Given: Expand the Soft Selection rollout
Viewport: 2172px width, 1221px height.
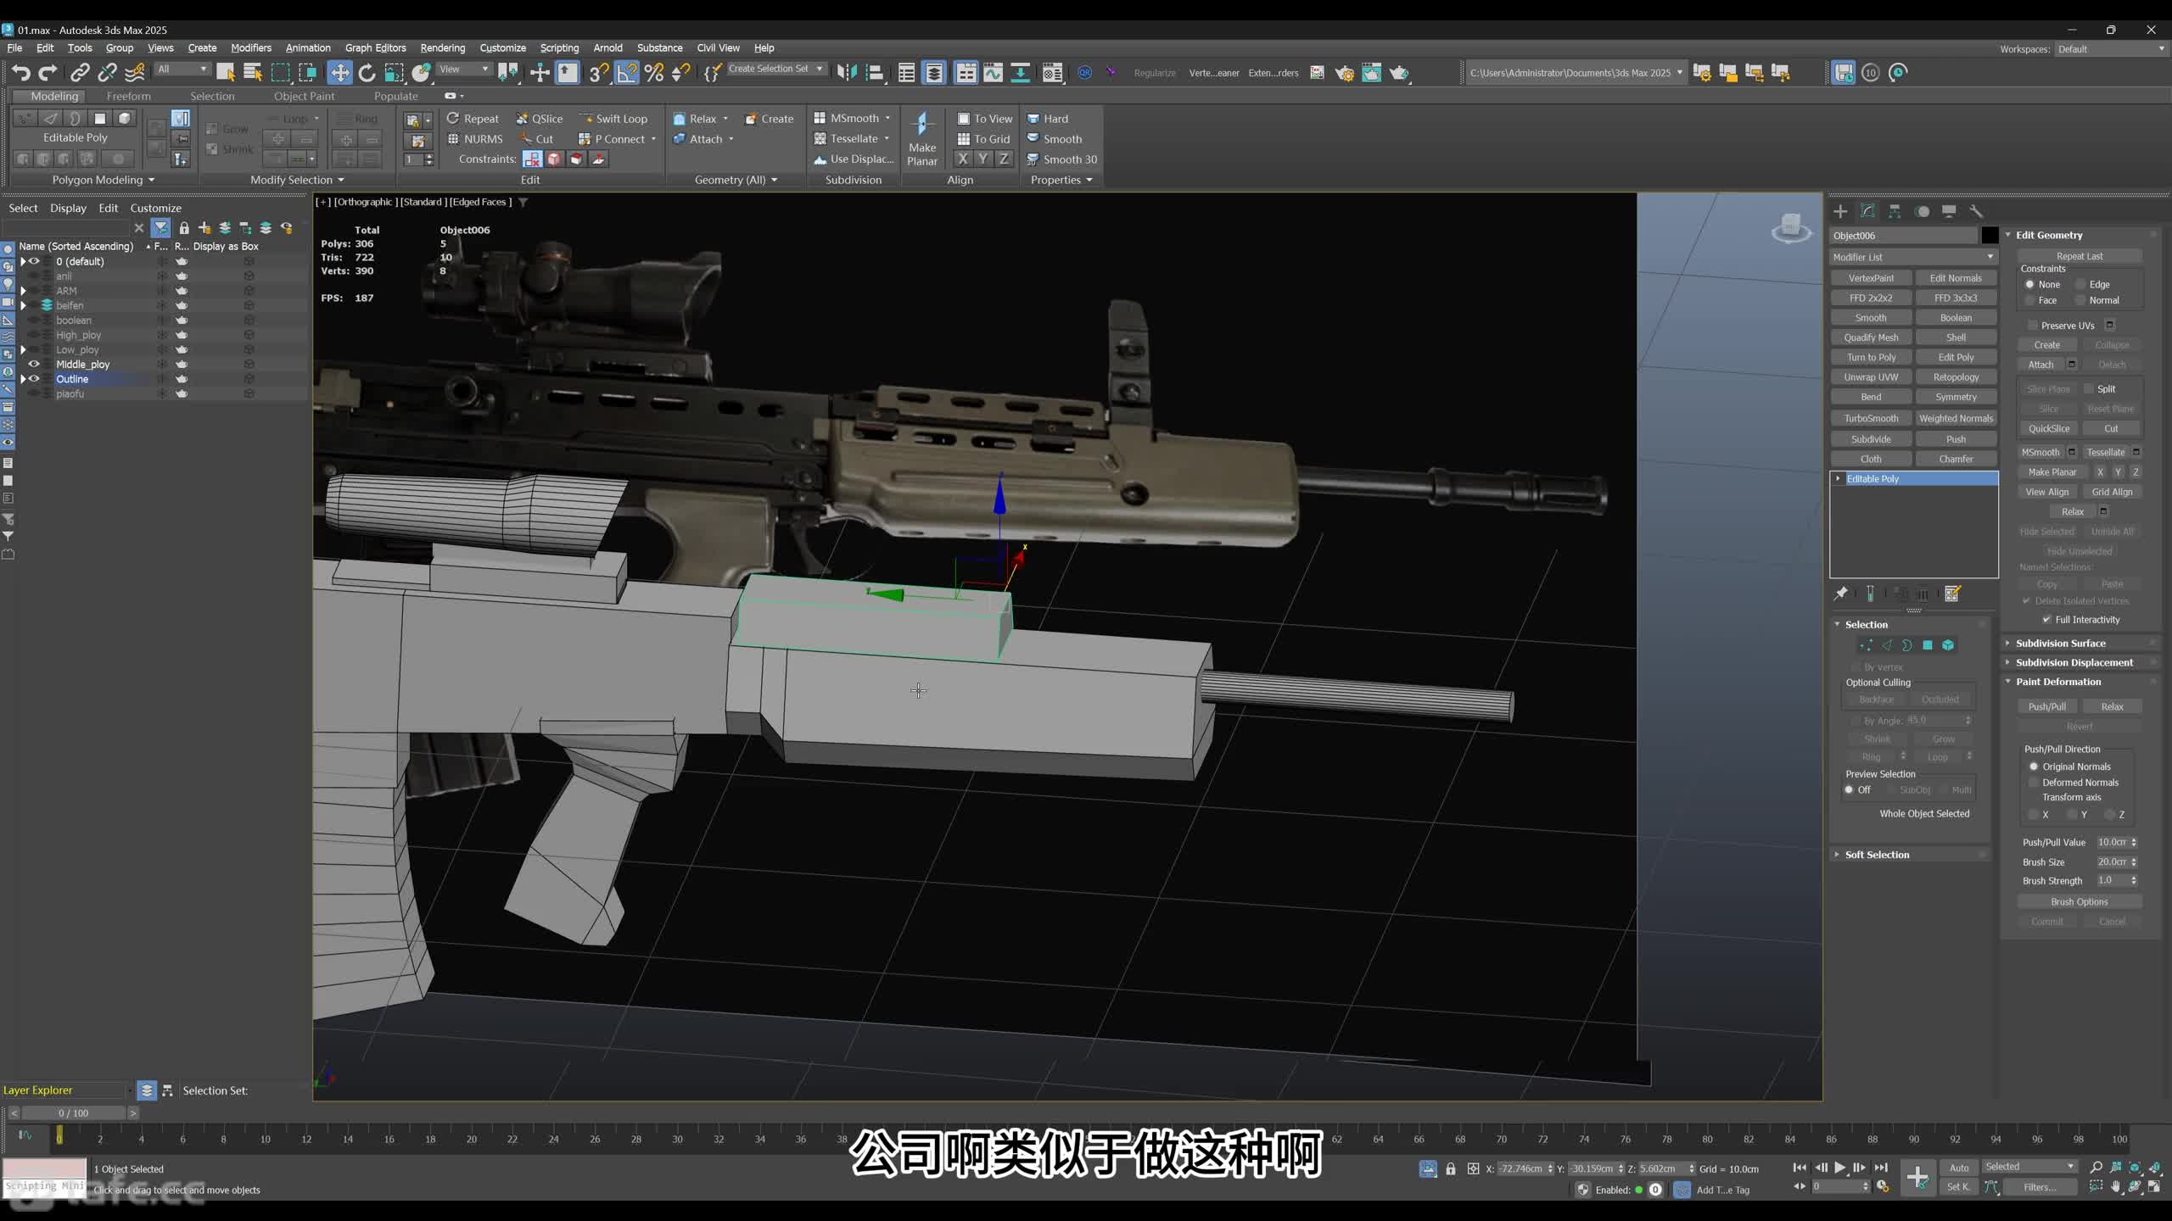Looking at the screenshot, I should click(1909, 855).
